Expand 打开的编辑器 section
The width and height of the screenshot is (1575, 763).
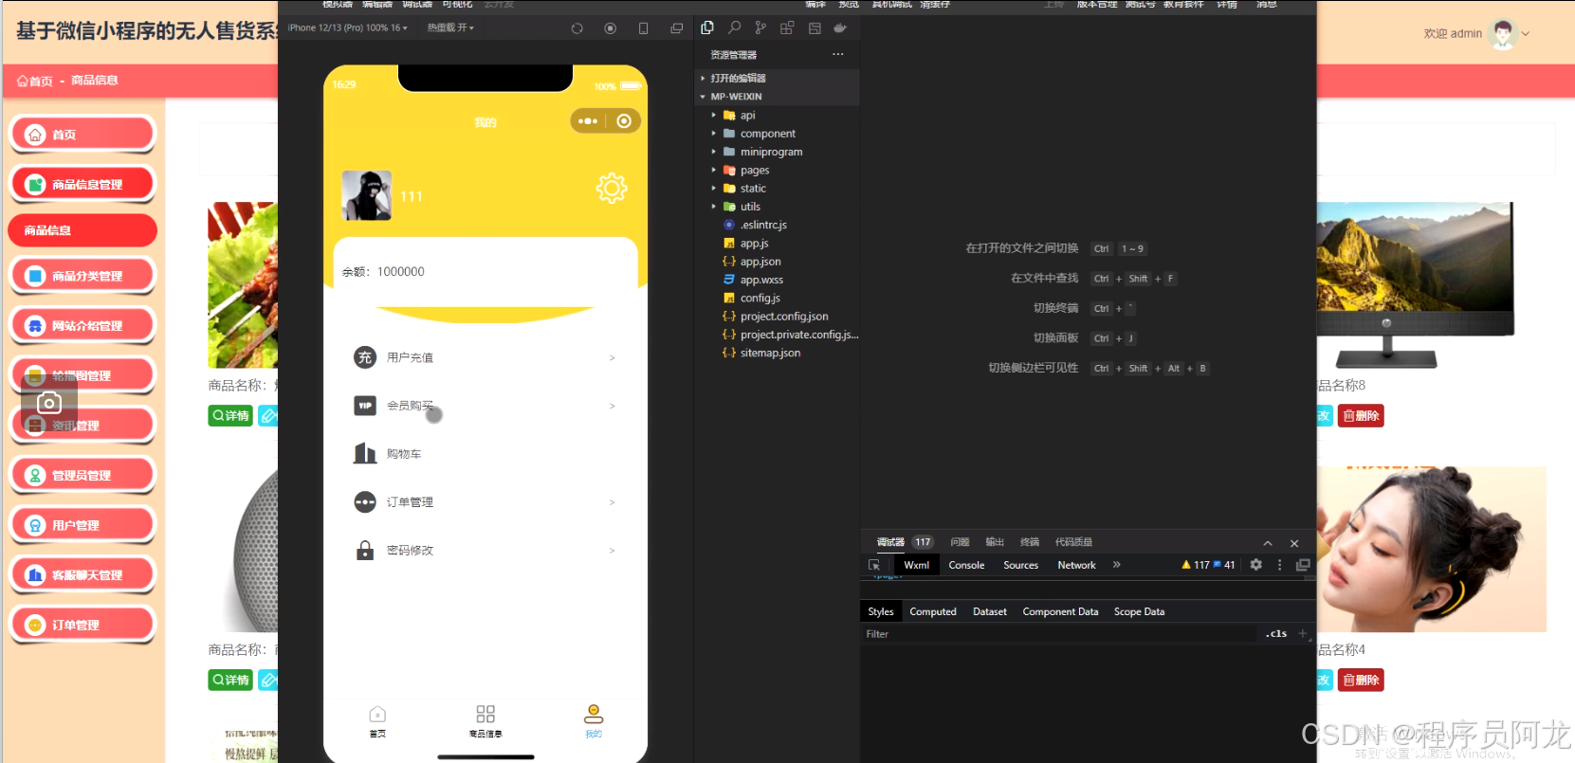coord(738,79)
